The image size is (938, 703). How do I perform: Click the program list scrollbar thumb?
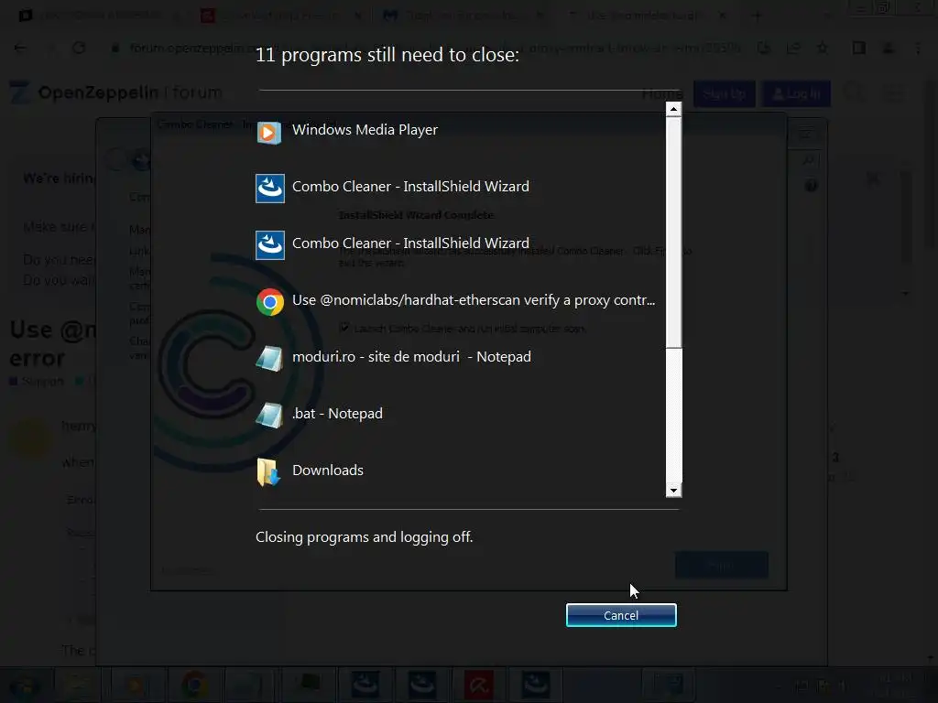[x=673, y=232]
